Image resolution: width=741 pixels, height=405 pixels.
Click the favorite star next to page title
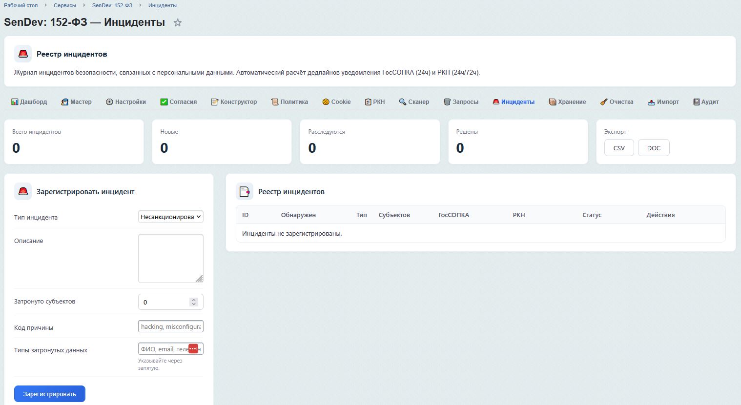(178, 22)
